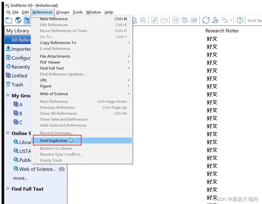This screenshot has width=262, height=204.
Task: Open the Window menu
Action: pos(93,12)
